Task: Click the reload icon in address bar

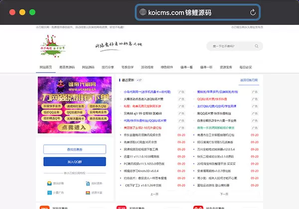Action: tap(253, 12)
